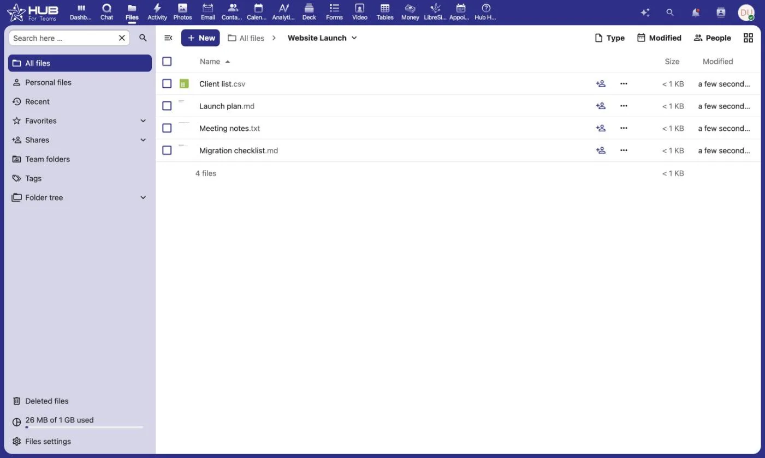Open Website Launch folder dropdown
This screenshot has width=765, height=458.
coord(322,38)
